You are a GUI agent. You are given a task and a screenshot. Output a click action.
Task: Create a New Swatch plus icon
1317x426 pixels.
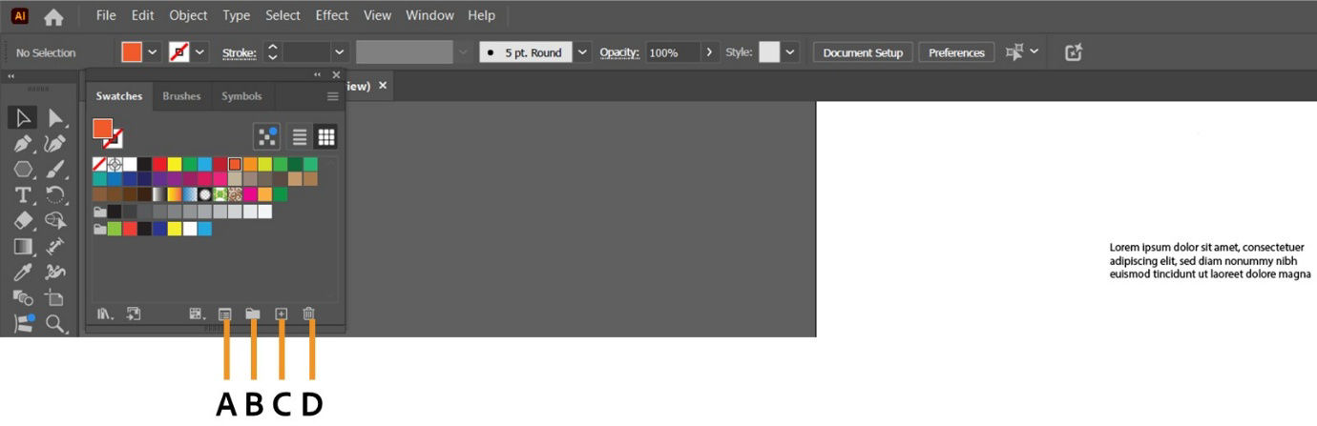(281, 314)
